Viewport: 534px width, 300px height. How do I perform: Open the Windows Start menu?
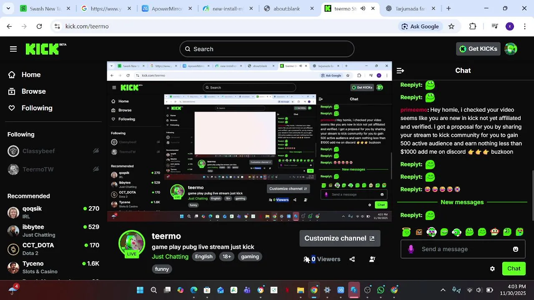click(140, 290)
